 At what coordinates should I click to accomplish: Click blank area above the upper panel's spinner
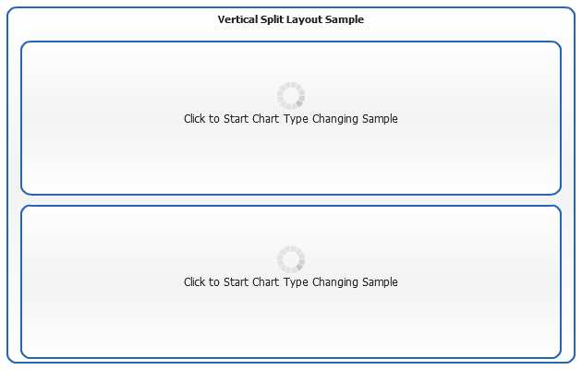pos(290,60)
